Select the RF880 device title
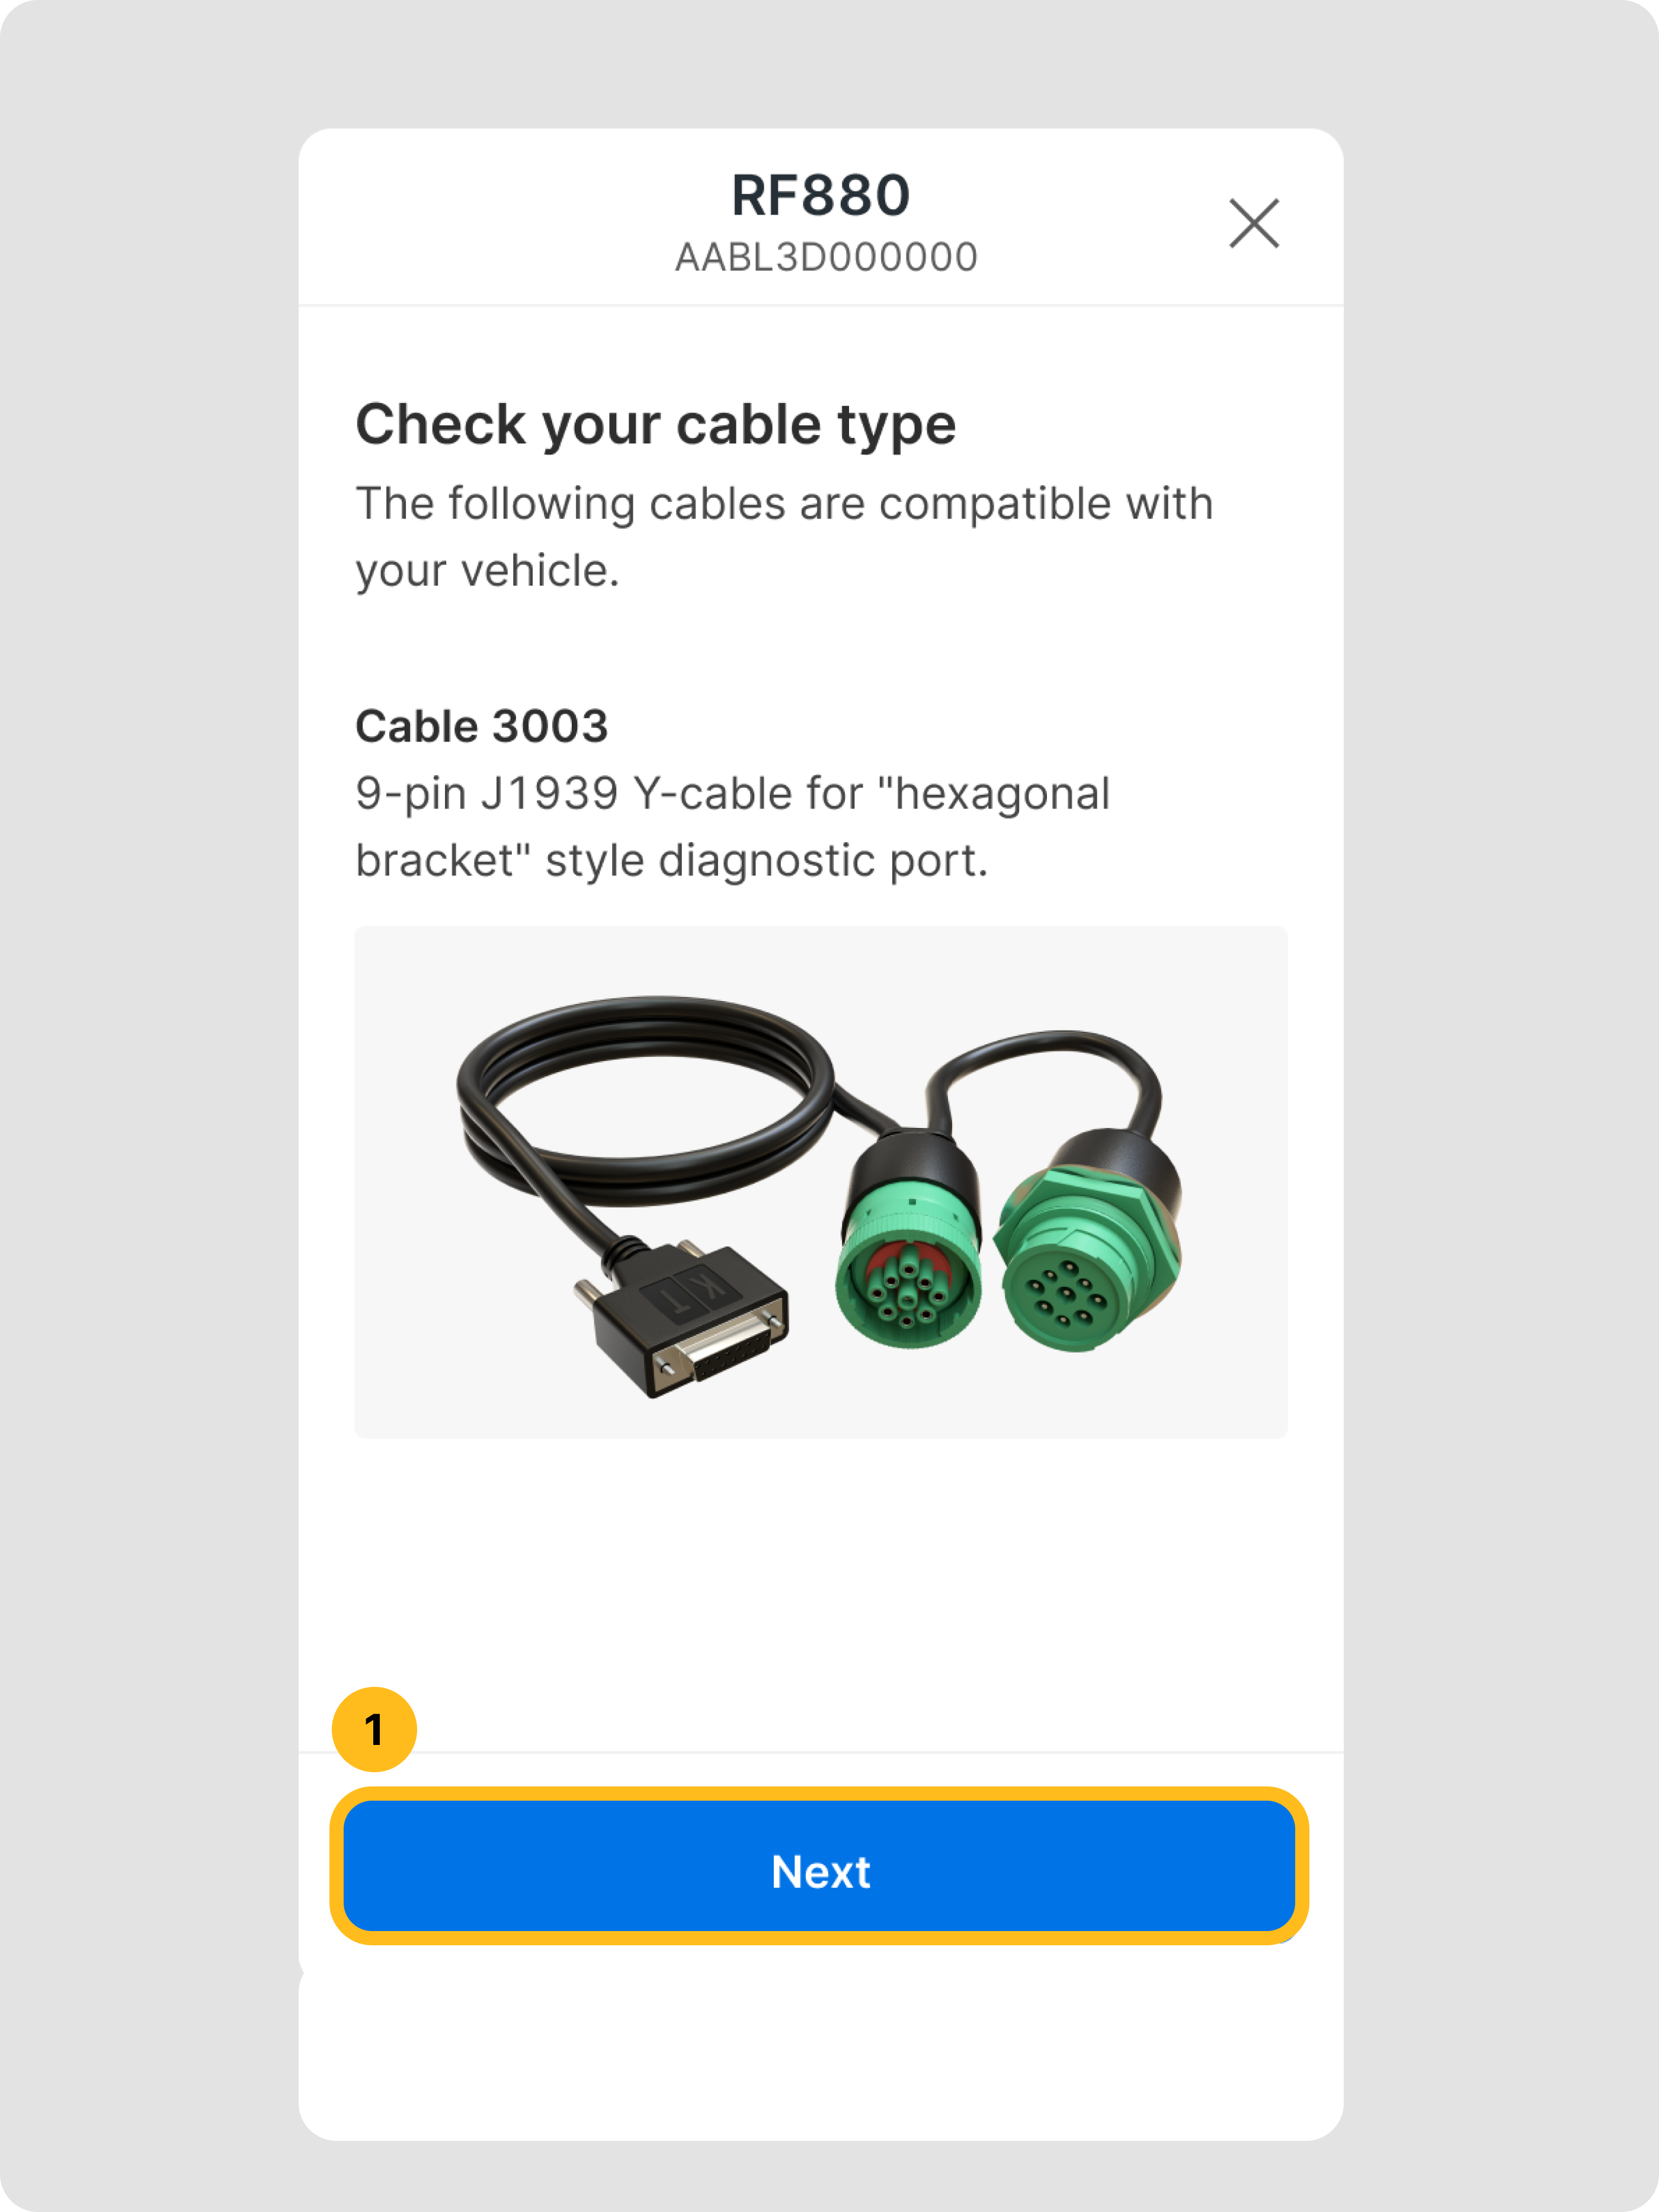Viewport: 1659px width, 2212px height. coord(821,194)
